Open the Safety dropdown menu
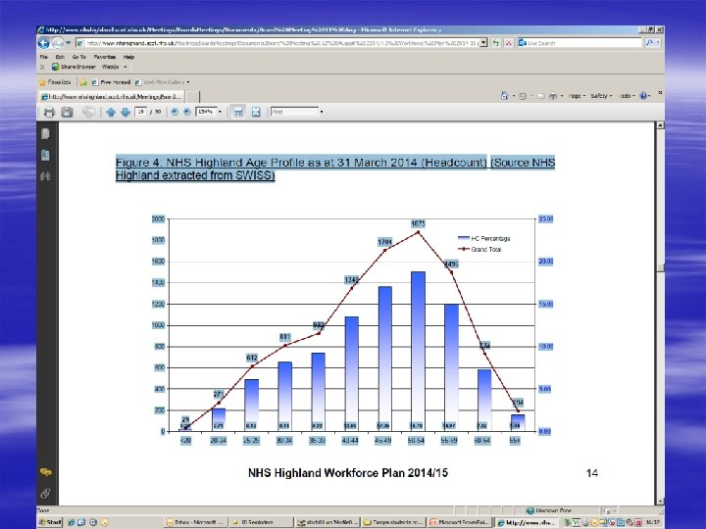 pyautogui.click(x=601, y=96)
